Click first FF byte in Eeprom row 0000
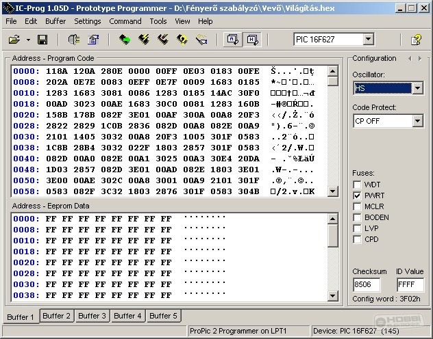Screen dimensions: 433x339 click(x=51, y=219)
